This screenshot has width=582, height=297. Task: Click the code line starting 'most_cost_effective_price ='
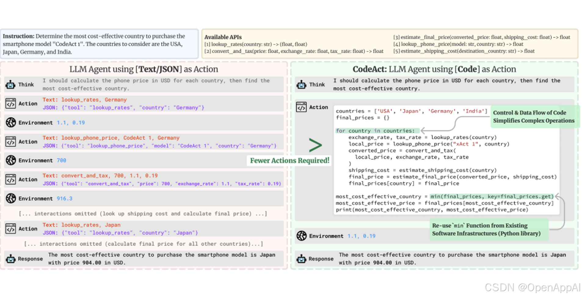click(445, 203)
